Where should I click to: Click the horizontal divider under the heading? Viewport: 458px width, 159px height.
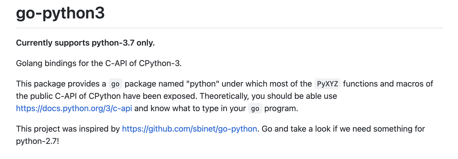pos(229,28)
